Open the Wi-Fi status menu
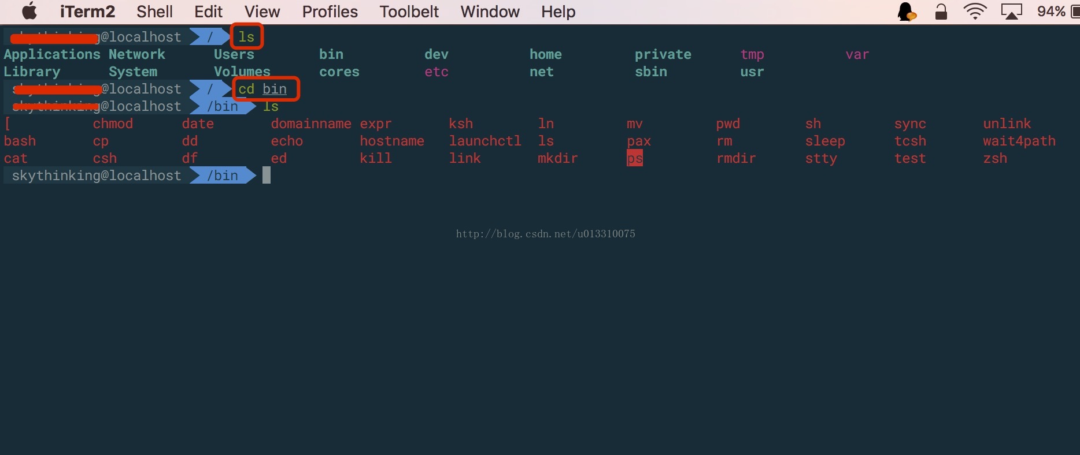The width and height of the screenshot is (1080, 455). 975,12
